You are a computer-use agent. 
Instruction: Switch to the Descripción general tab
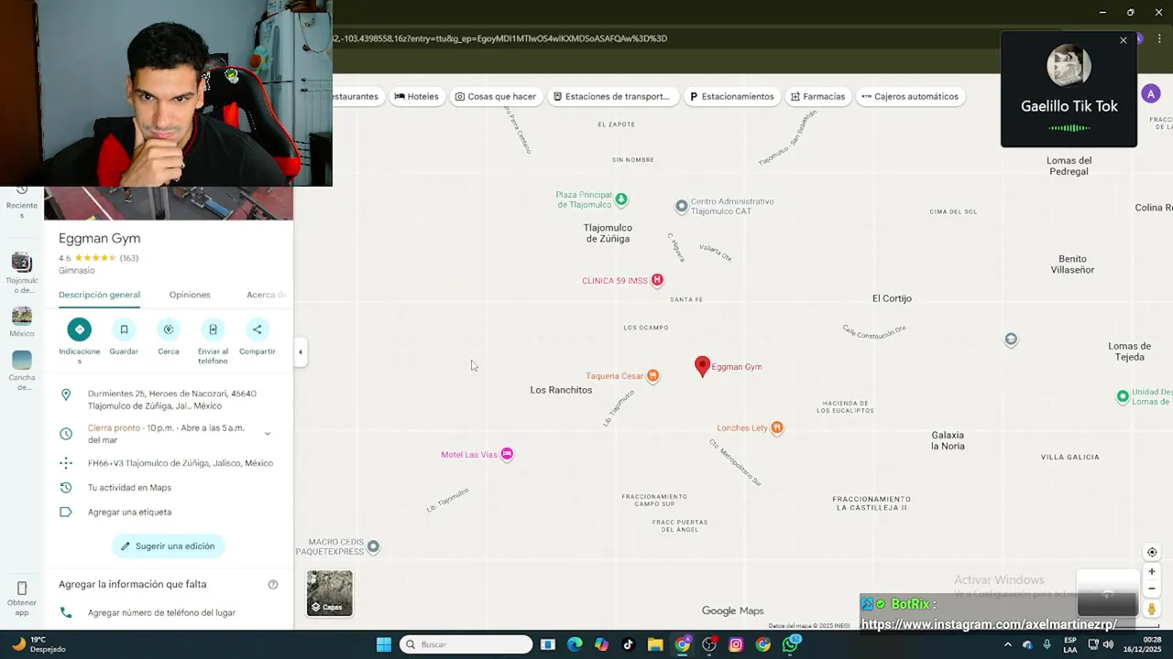(x=99, y=295)
